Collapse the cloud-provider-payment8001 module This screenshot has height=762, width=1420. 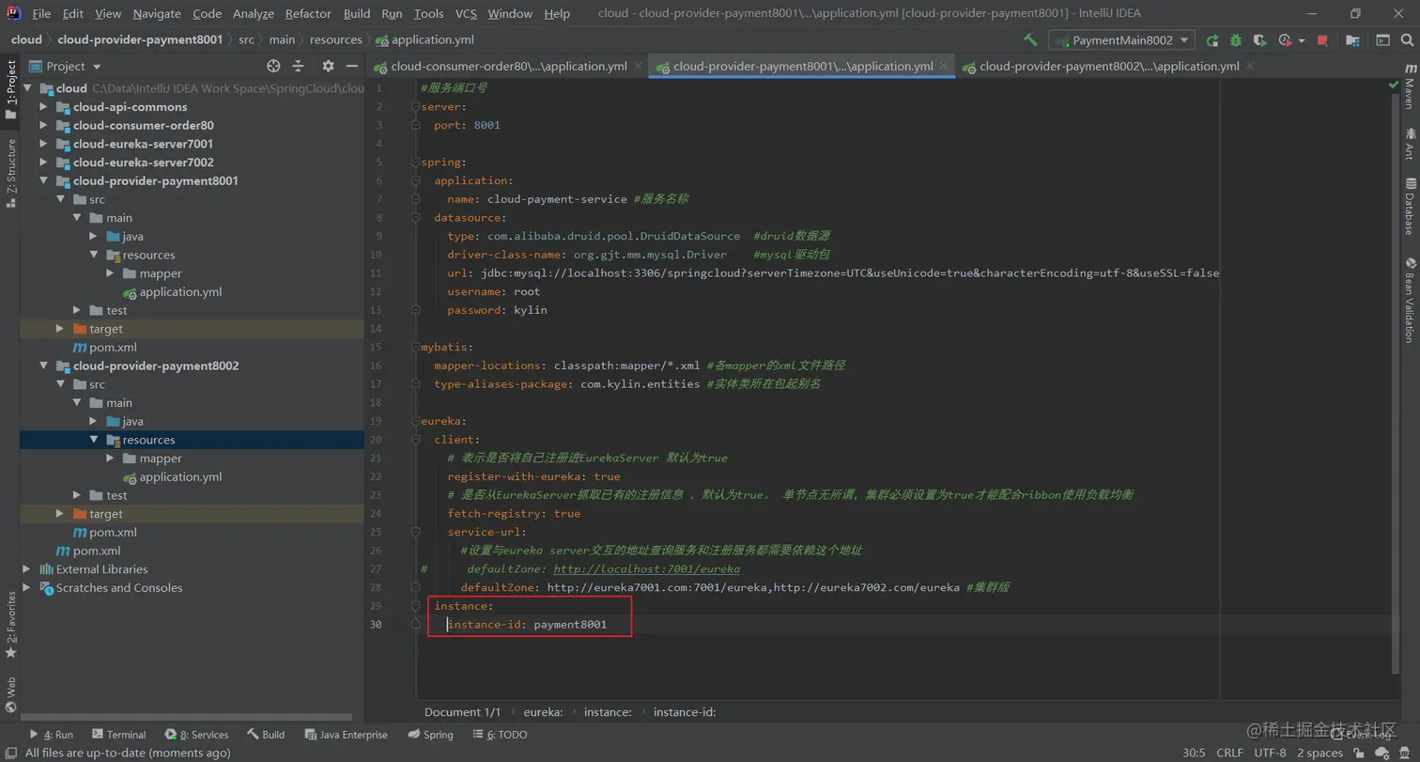43,181
